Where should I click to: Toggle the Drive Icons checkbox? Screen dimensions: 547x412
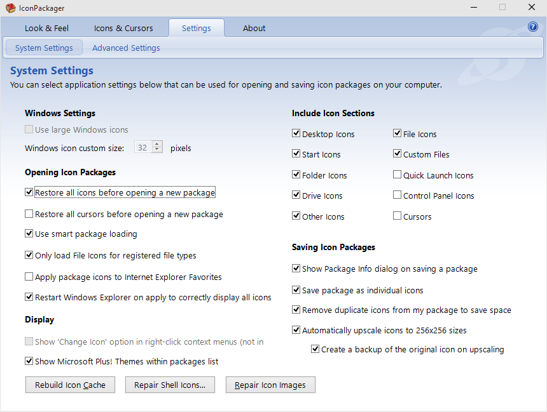(x=296, y=195)
